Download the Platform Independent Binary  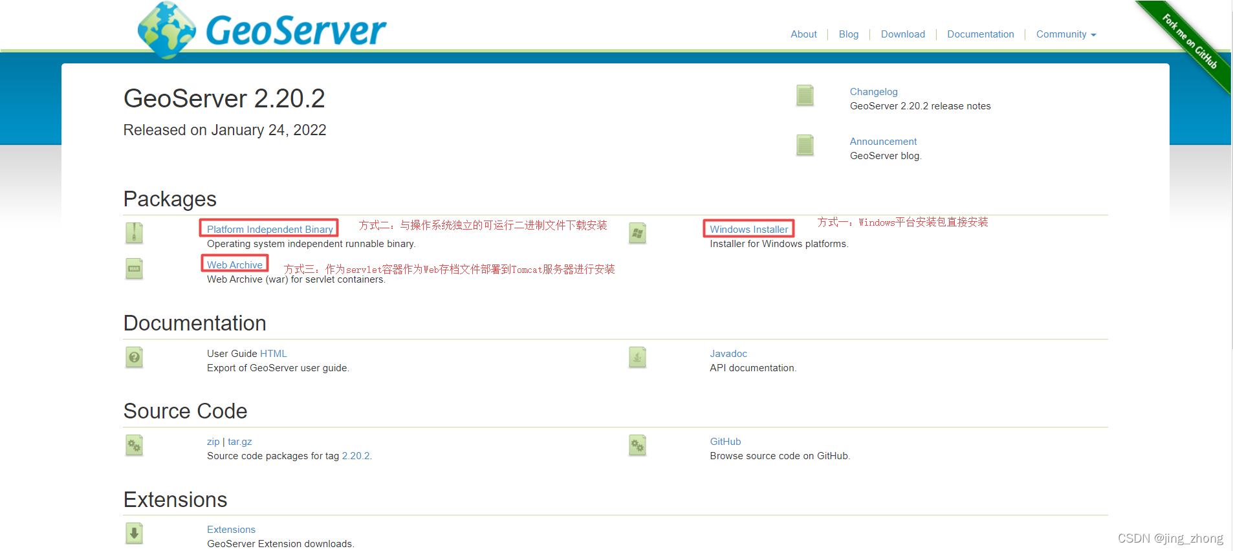pos(270,230)
